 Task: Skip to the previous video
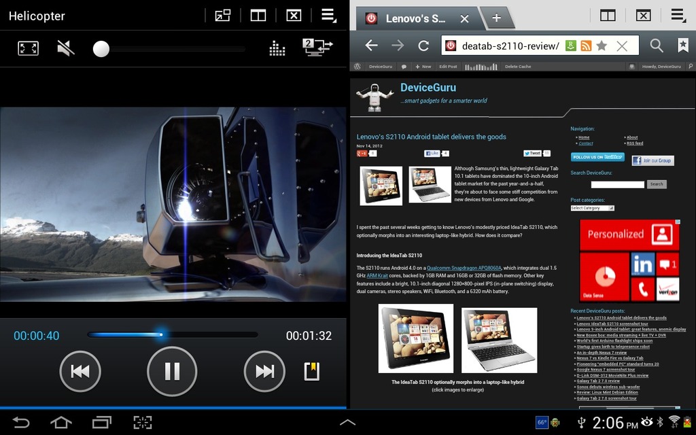point(80,371)
